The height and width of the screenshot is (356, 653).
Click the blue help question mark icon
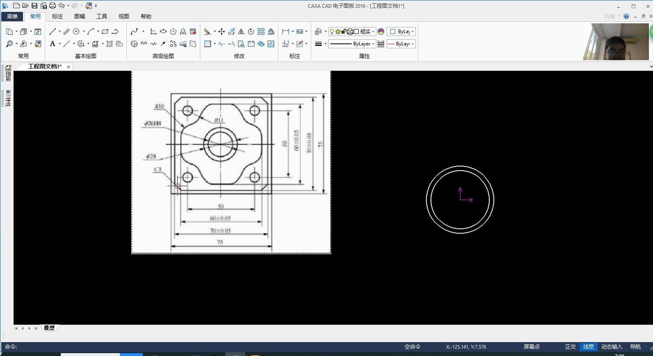[x=626, y=16]
